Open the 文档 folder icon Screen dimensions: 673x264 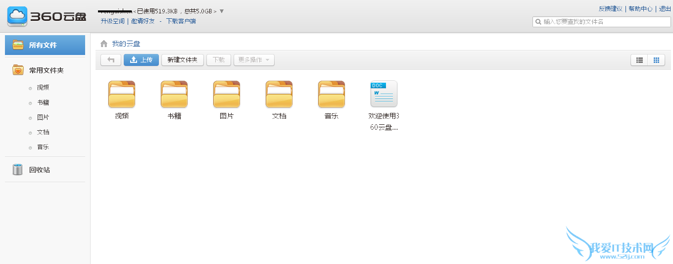click(x=279, y=94)
